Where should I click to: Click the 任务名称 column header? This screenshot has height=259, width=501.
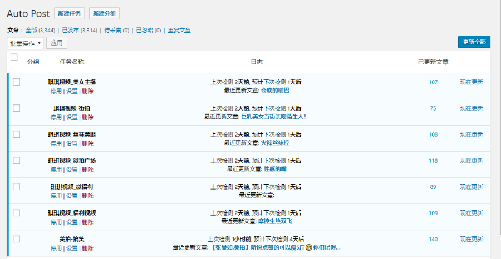click(x=72, y=62)
